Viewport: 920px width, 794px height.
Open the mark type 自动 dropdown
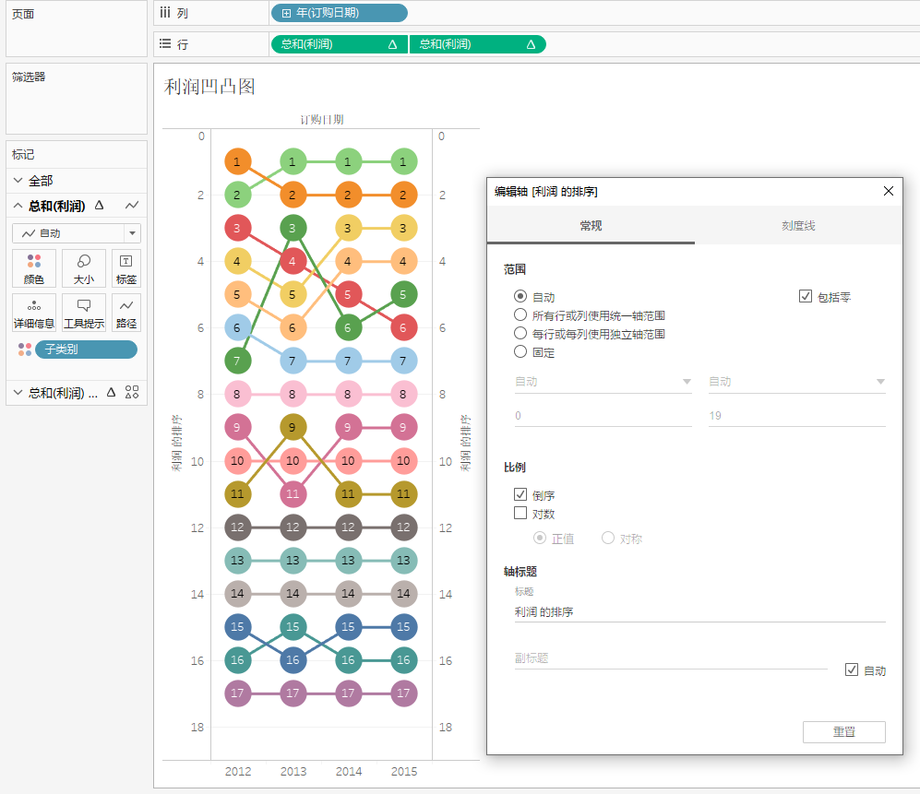tap(77, 233)
